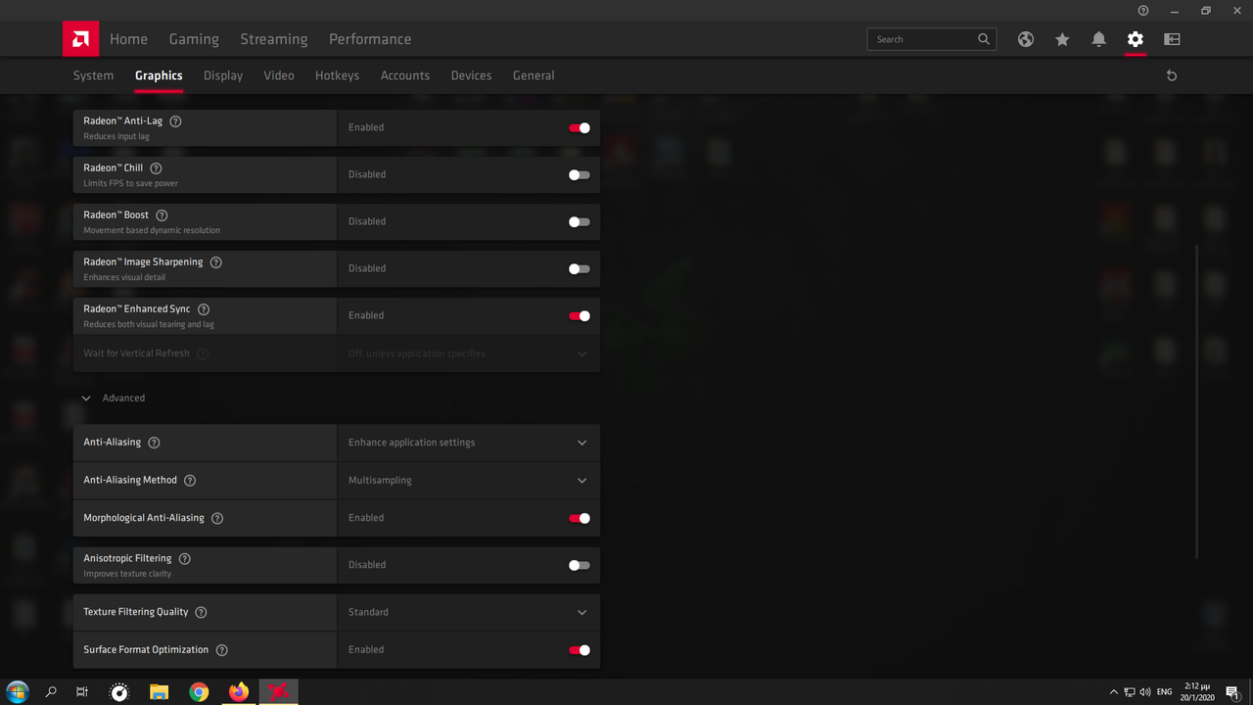Show help for Surface Format Optimization
Viewport: 1253px width, 705px height.
pos(221,650)
